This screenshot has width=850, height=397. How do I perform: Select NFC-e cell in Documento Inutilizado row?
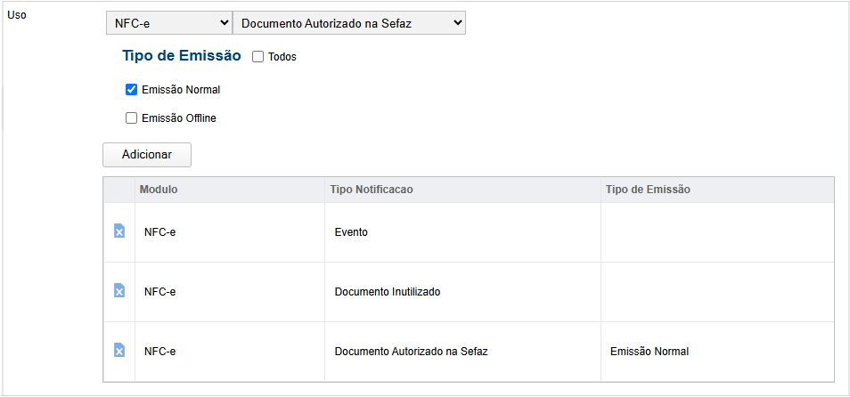160,292
